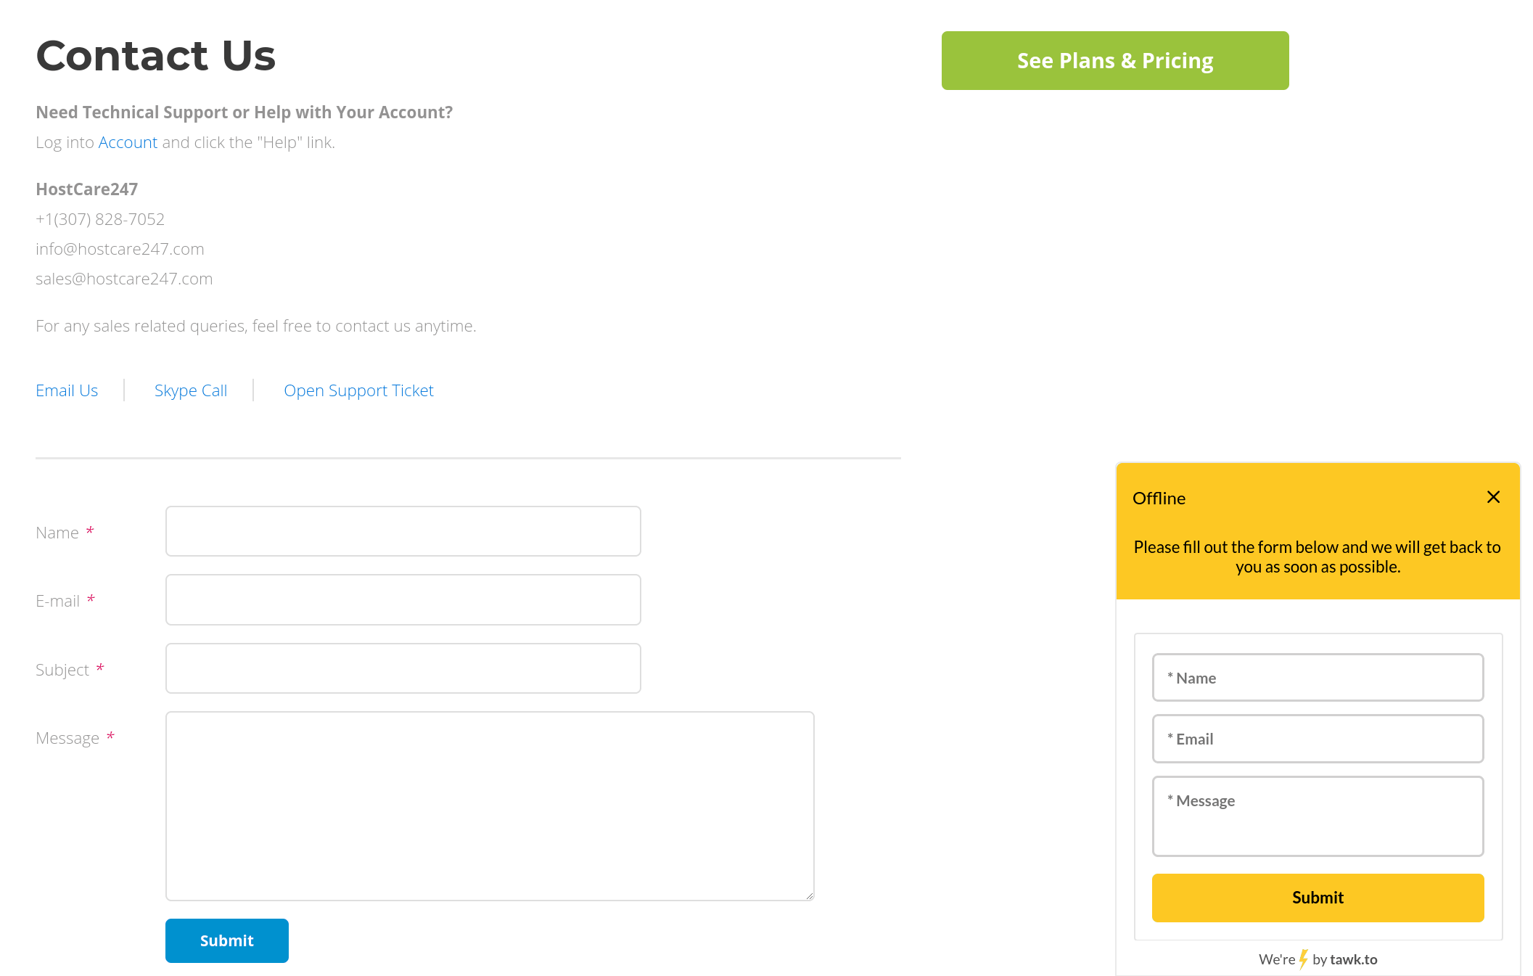Screen dimensions: 1533x976
Task: Click the Skype Call link
Action: click(x=190, y=390)
